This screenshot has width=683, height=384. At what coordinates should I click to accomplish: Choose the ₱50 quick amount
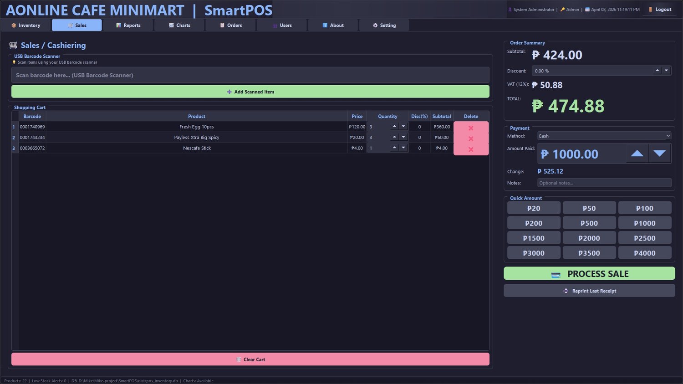tap(589, 208)
